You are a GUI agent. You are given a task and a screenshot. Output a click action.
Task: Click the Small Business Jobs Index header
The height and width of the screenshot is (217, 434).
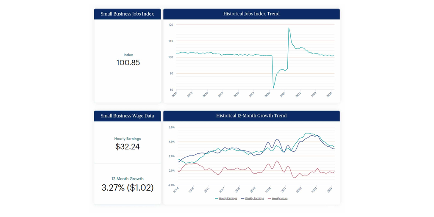point(128,14)
